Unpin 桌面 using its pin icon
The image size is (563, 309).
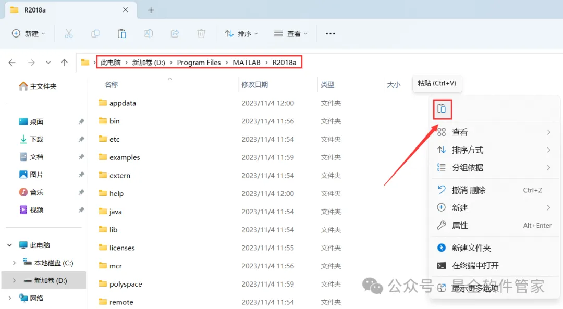point(81,121)
